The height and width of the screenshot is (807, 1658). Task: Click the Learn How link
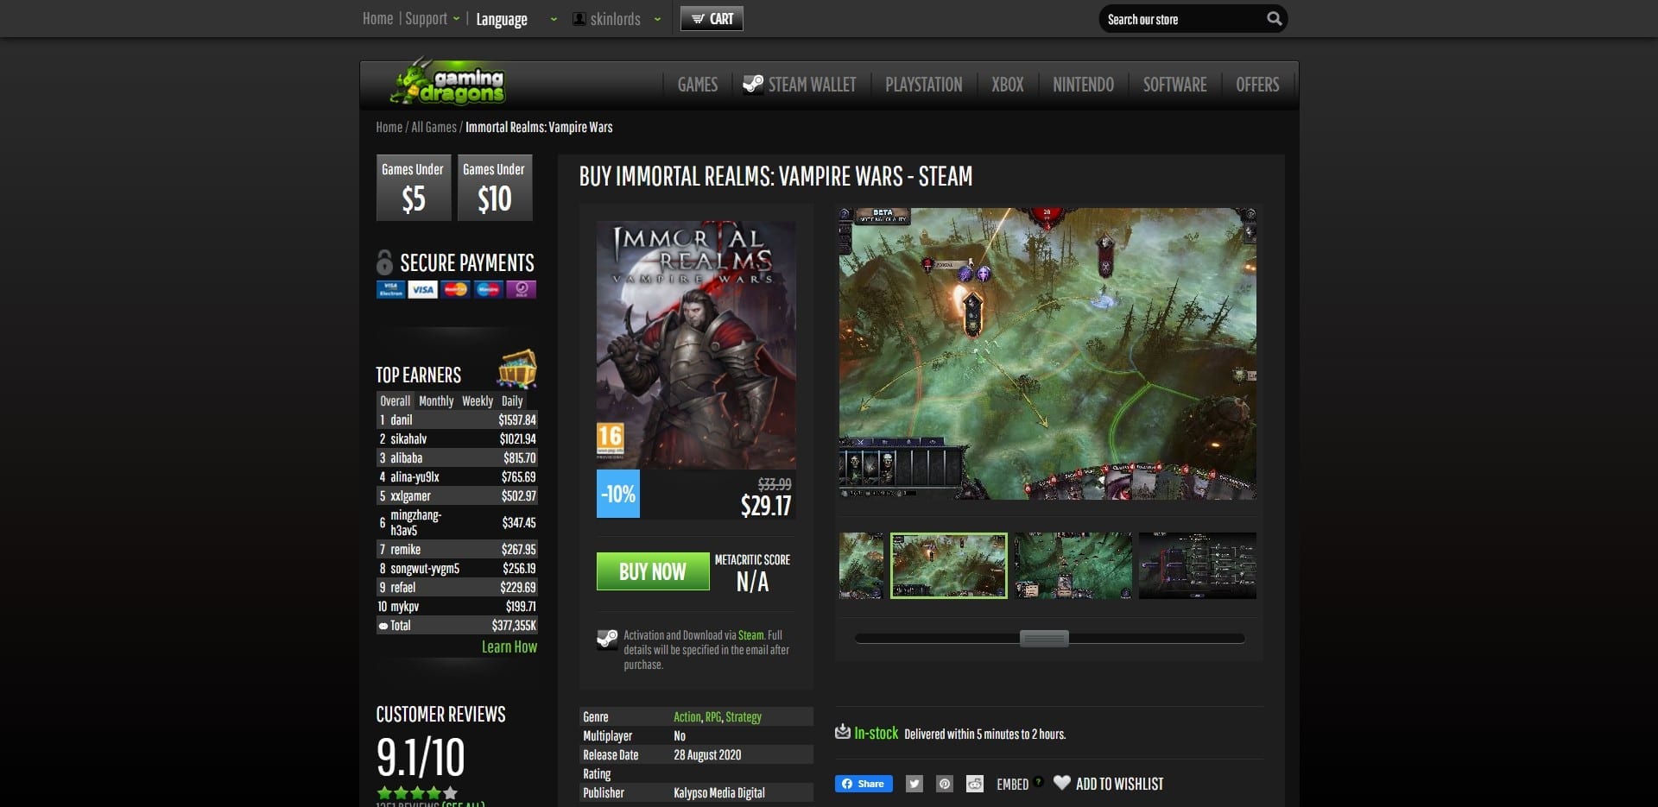pyautogui.click(x=509, y=647)
